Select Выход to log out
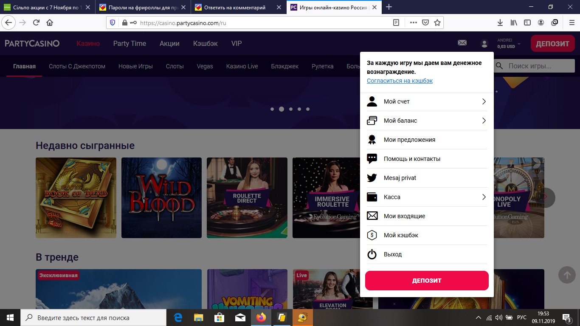Viewport: 580px width, 326px height. [x=427, y=254]
